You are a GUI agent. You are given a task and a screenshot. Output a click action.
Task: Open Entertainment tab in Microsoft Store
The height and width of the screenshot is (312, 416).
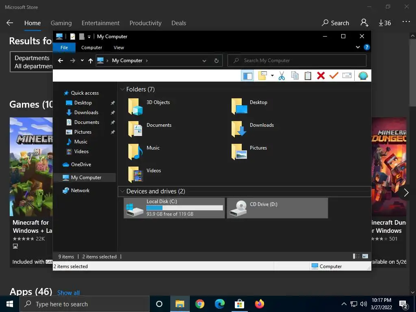[101, 23]
